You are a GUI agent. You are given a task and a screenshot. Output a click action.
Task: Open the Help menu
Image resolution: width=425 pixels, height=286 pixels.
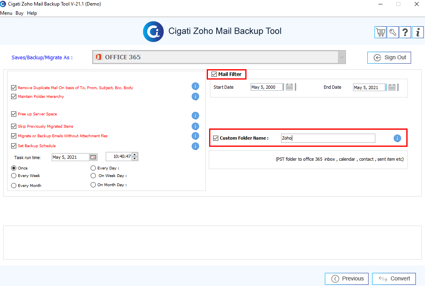tap(32, 13)
